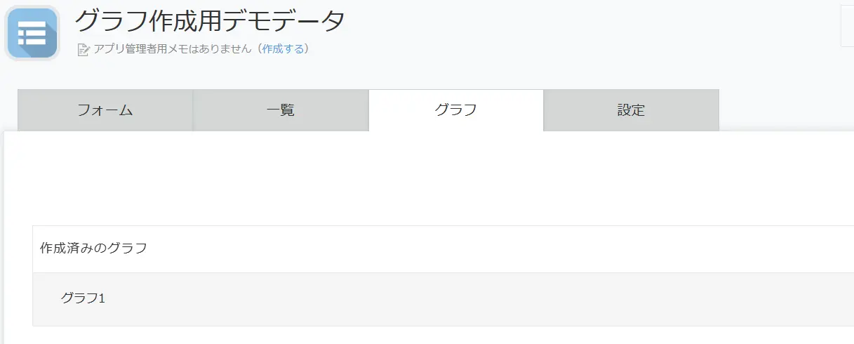Click the app's list-style logo

(32, 33)
